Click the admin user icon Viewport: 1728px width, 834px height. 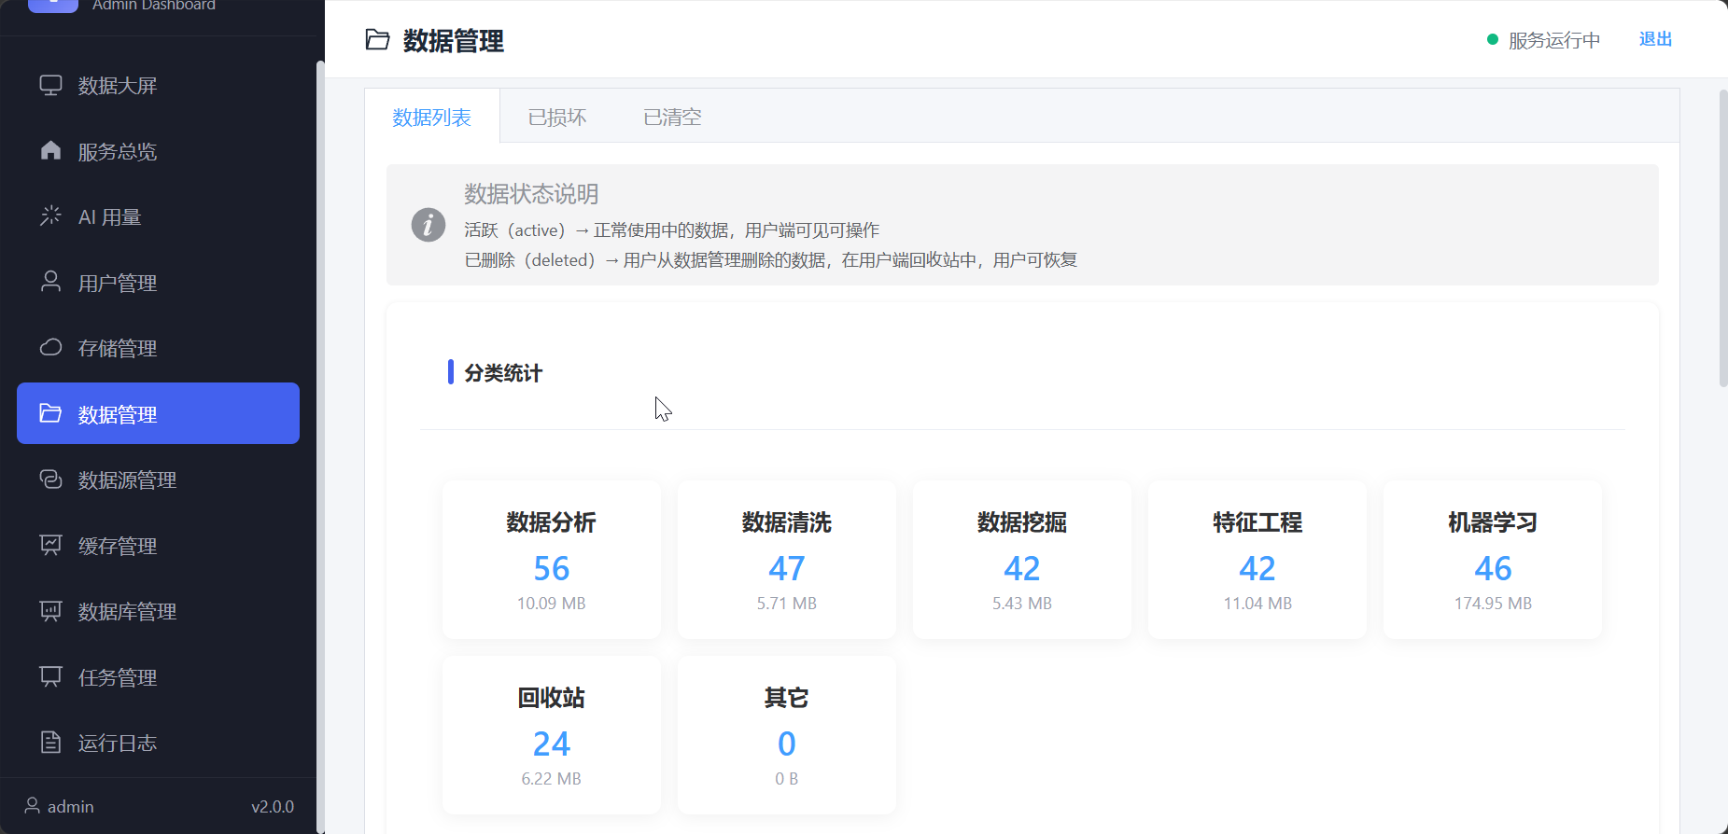coord(33,806)
